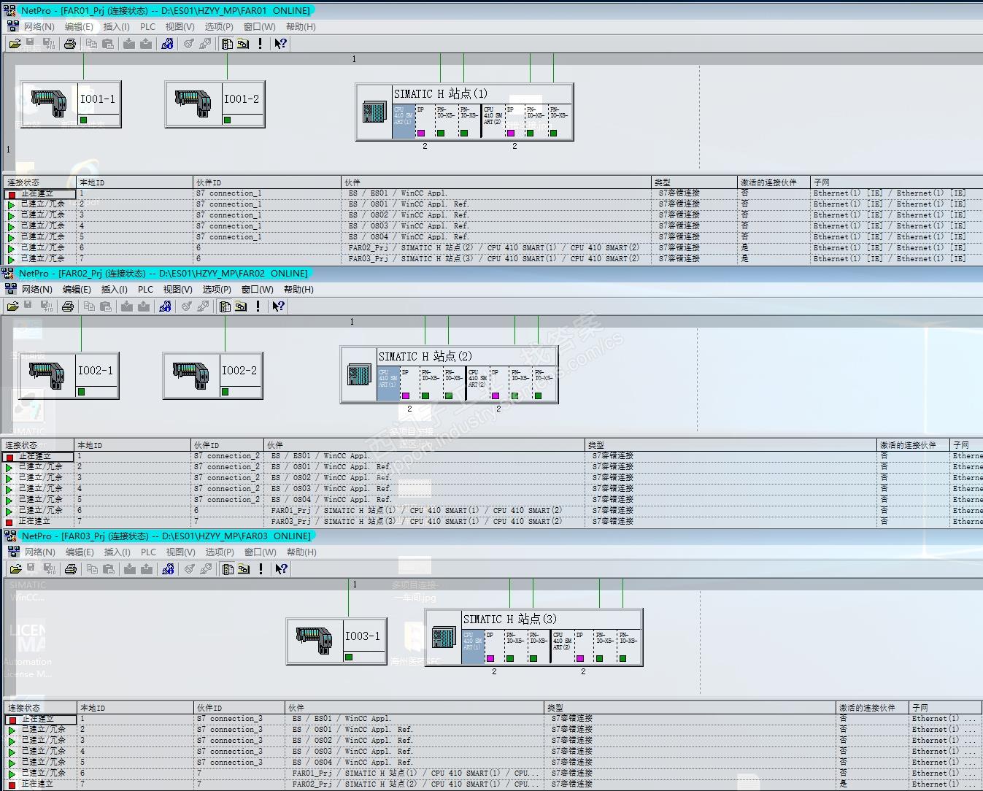The image size is (983, 791).
Task: Toggle the Catalog icon in FAR03 toolbar
Action: pos(228,569)
